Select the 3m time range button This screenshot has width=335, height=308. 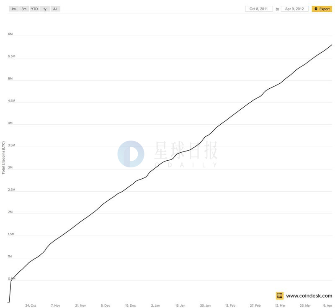(24, 9)
